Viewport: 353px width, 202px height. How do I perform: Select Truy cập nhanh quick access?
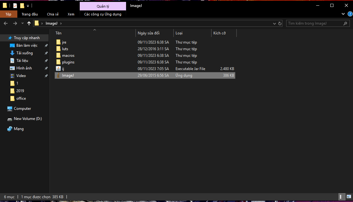(x=26, y=38)
